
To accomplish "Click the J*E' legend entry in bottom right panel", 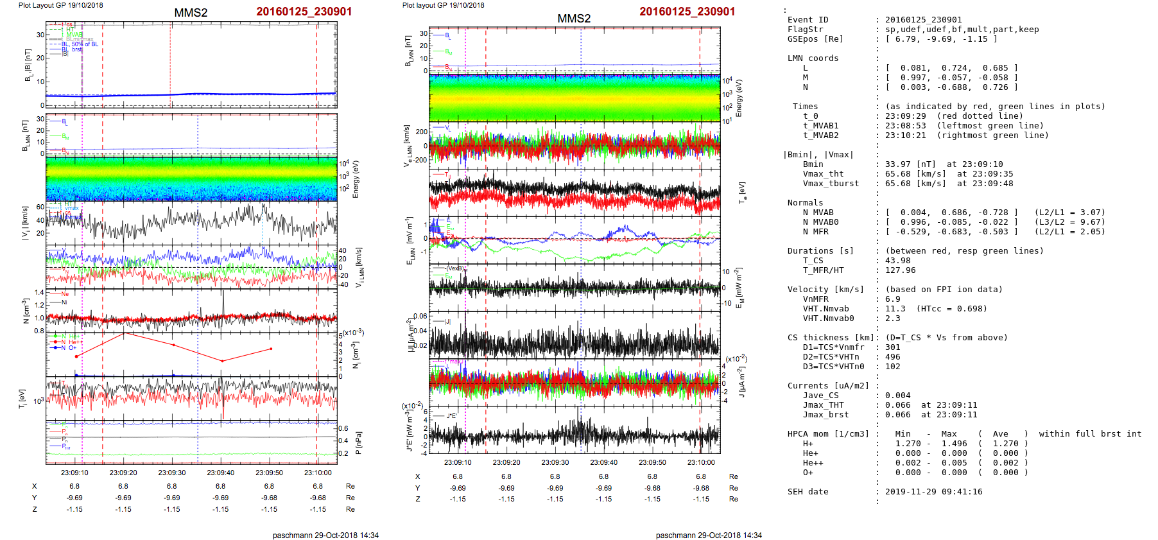I will pos(451,416).
